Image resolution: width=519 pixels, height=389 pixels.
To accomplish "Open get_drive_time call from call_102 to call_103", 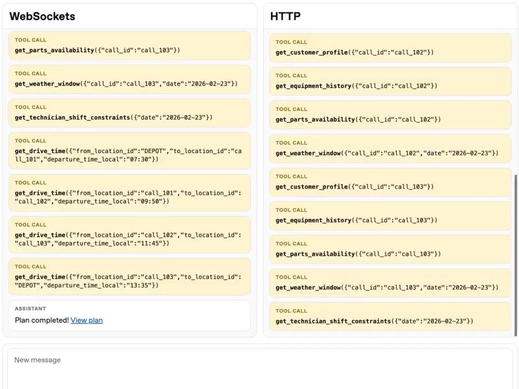I will (129, 234).
